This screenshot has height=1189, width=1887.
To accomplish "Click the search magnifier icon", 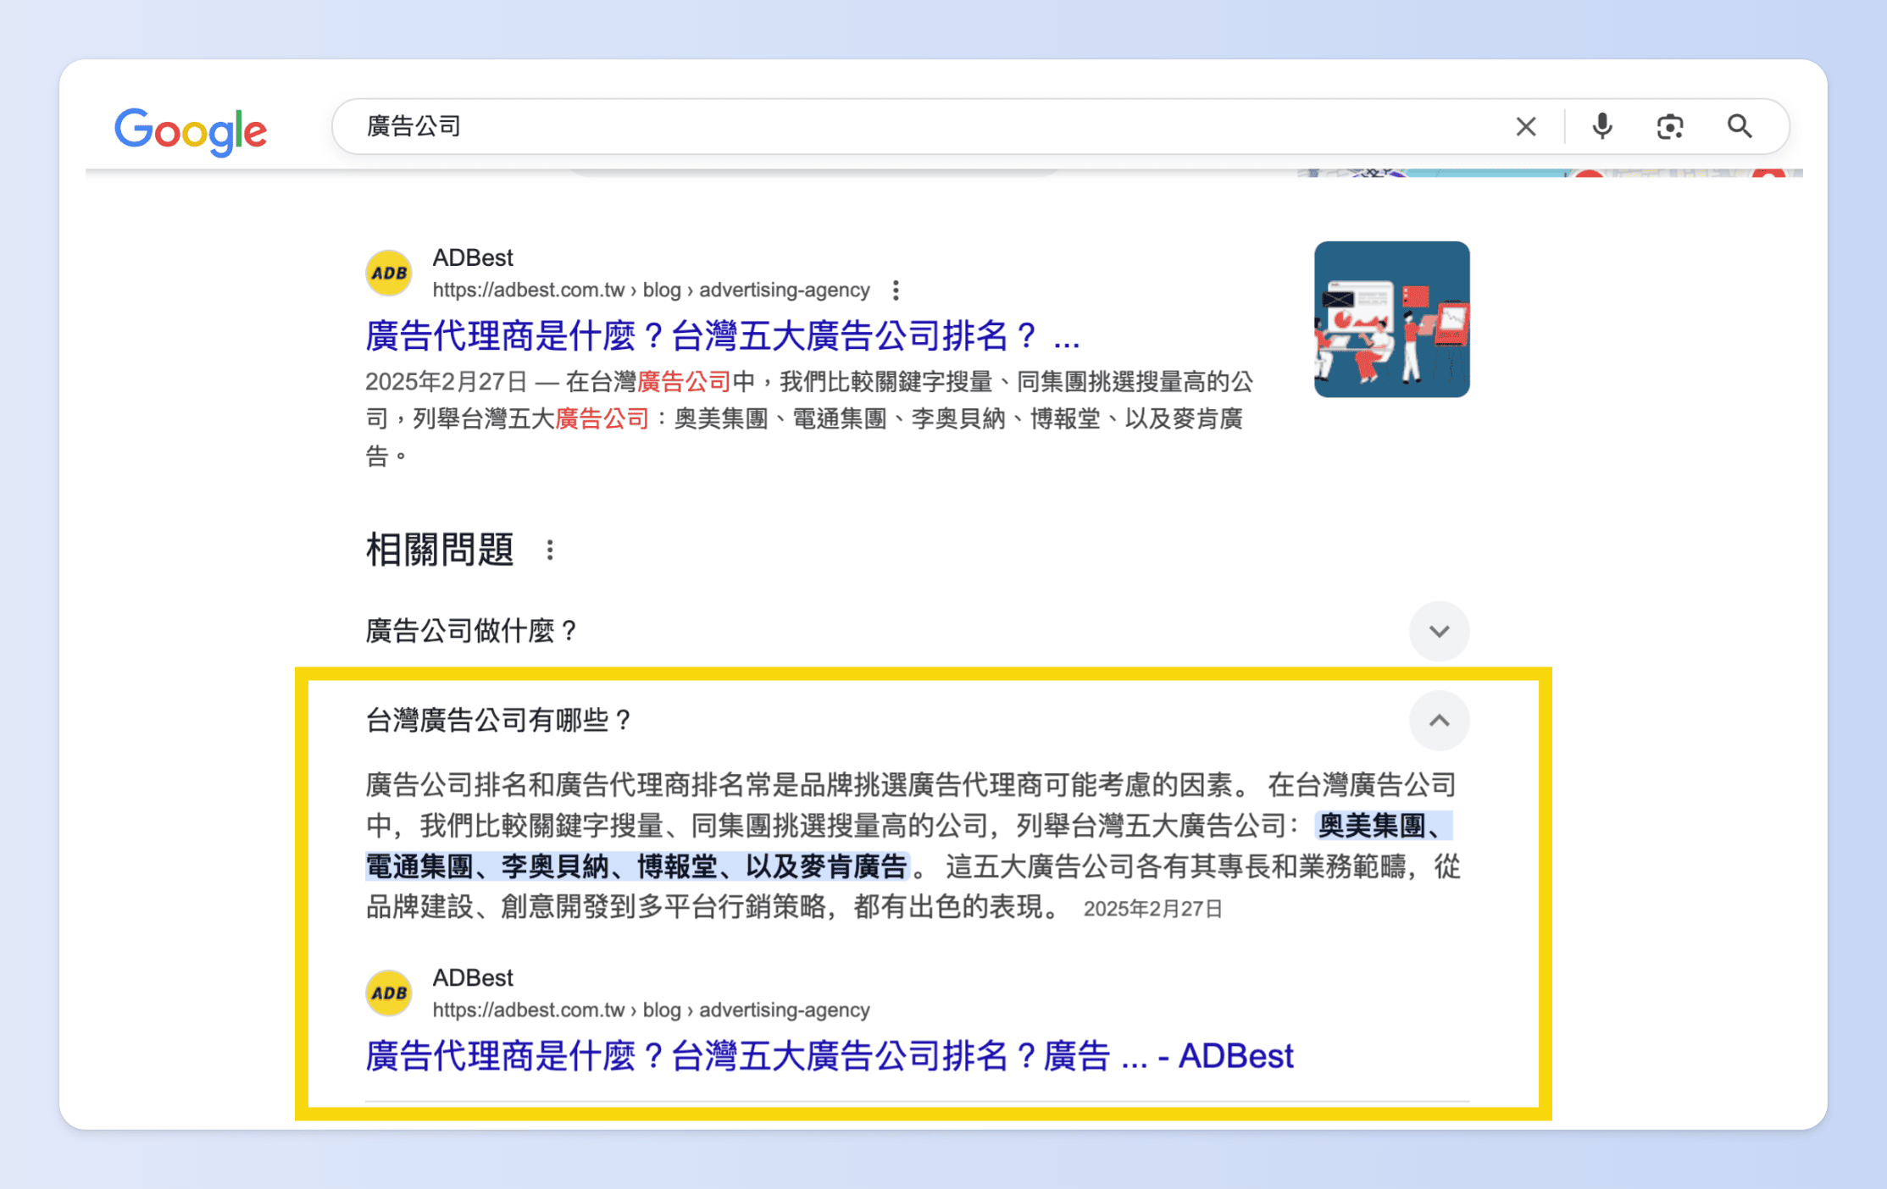I will coord(1739,126).
